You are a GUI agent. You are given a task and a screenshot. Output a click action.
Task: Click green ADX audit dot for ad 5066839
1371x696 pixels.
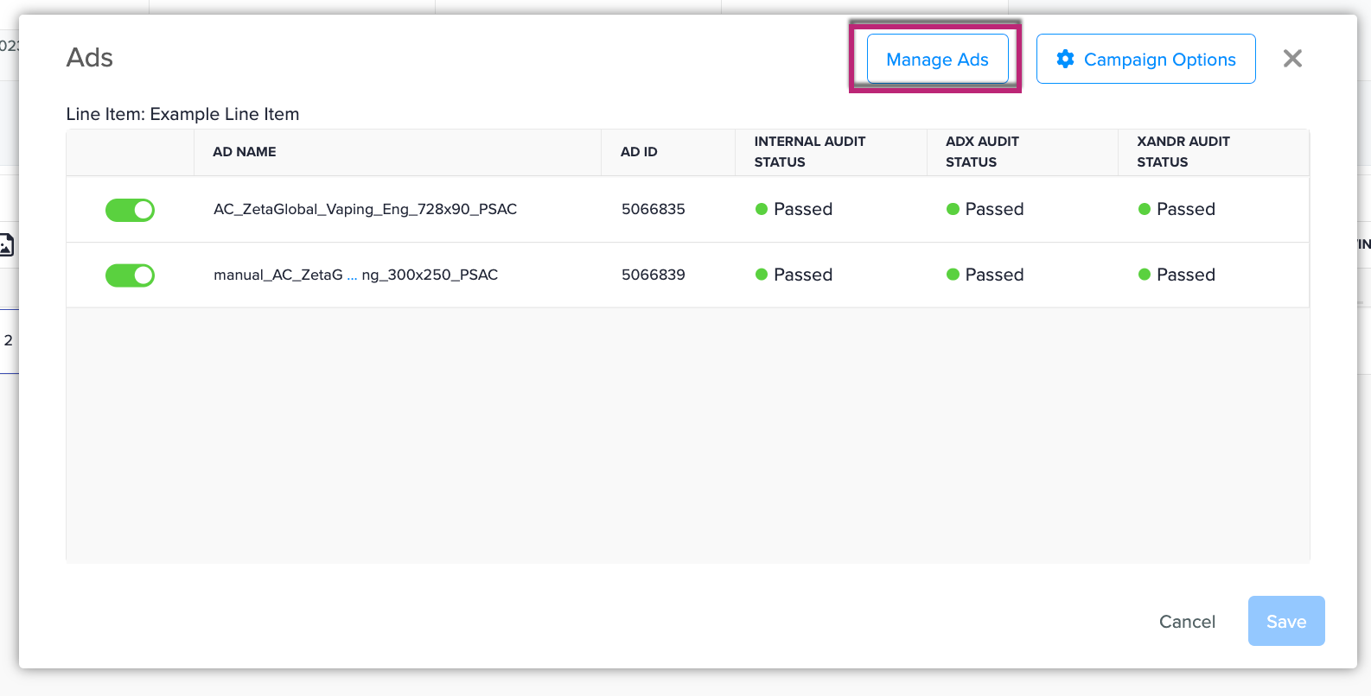(953, 275)
